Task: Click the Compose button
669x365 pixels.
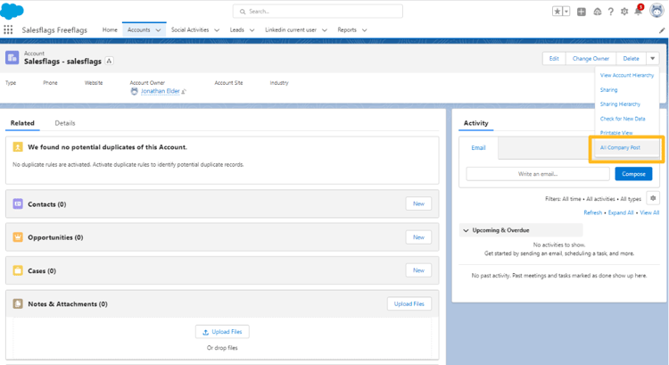Action: click(633, 174)
